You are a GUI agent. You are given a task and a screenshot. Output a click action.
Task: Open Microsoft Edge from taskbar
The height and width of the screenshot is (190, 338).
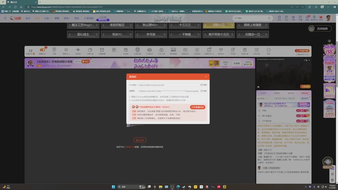[178, 187]
